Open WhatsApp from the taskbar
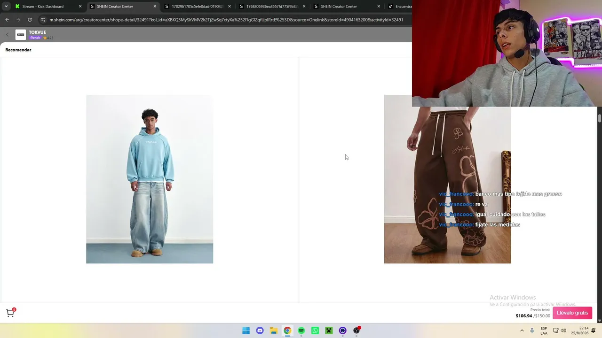 click(315, 330)
